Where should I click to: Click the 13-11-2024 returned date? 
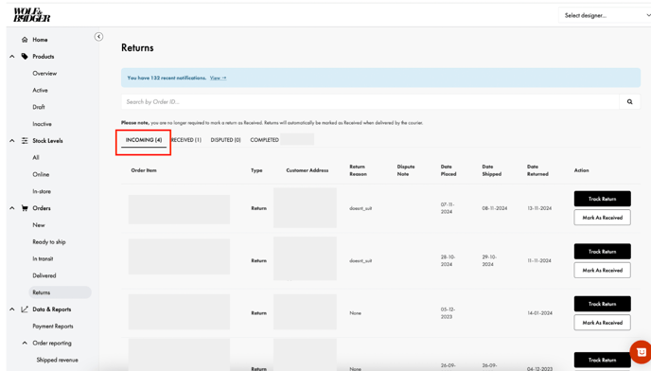tap(539, 208)
